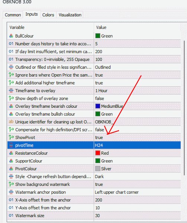Click the vertical scrollbar of inputs list
187x223 pixels.
184,108
